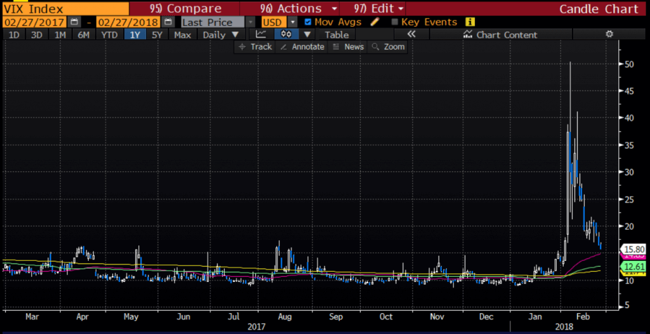Select the candlestick chart type icon

pos(287,34)
